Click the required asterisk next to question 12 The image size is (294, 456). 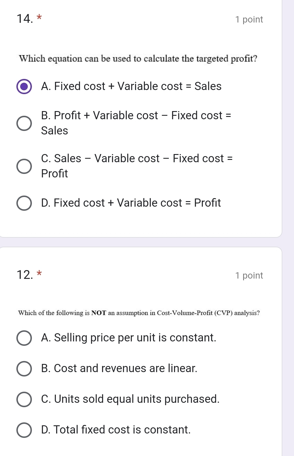39,273
